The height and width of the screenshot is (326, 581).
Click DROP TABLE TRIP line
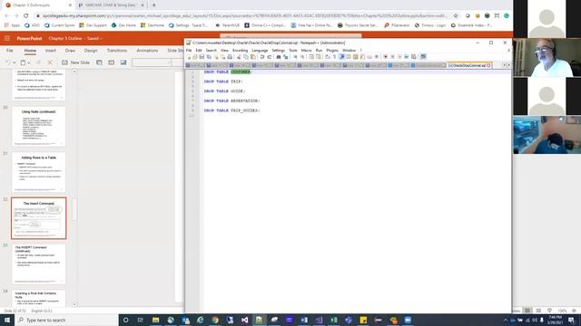click(x=223, y=81)
